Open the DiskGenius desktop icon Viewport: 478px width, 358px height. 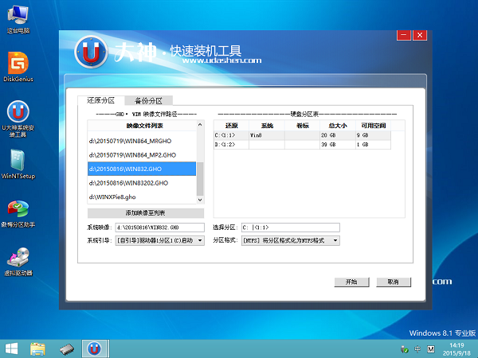pyautogui.click(x=17, y=63)
